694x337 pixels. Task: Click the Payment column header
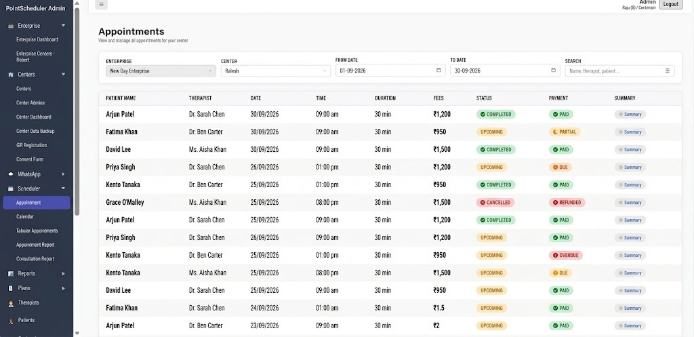(558, 98)
